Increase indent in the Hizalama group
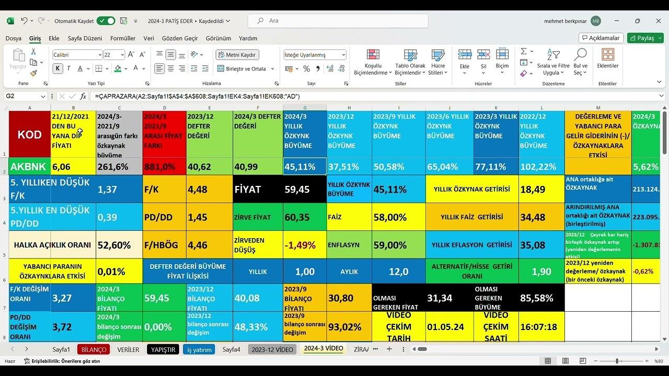Image resolution: width=669 pixels, height=376 pixels. tap(205, 68)
